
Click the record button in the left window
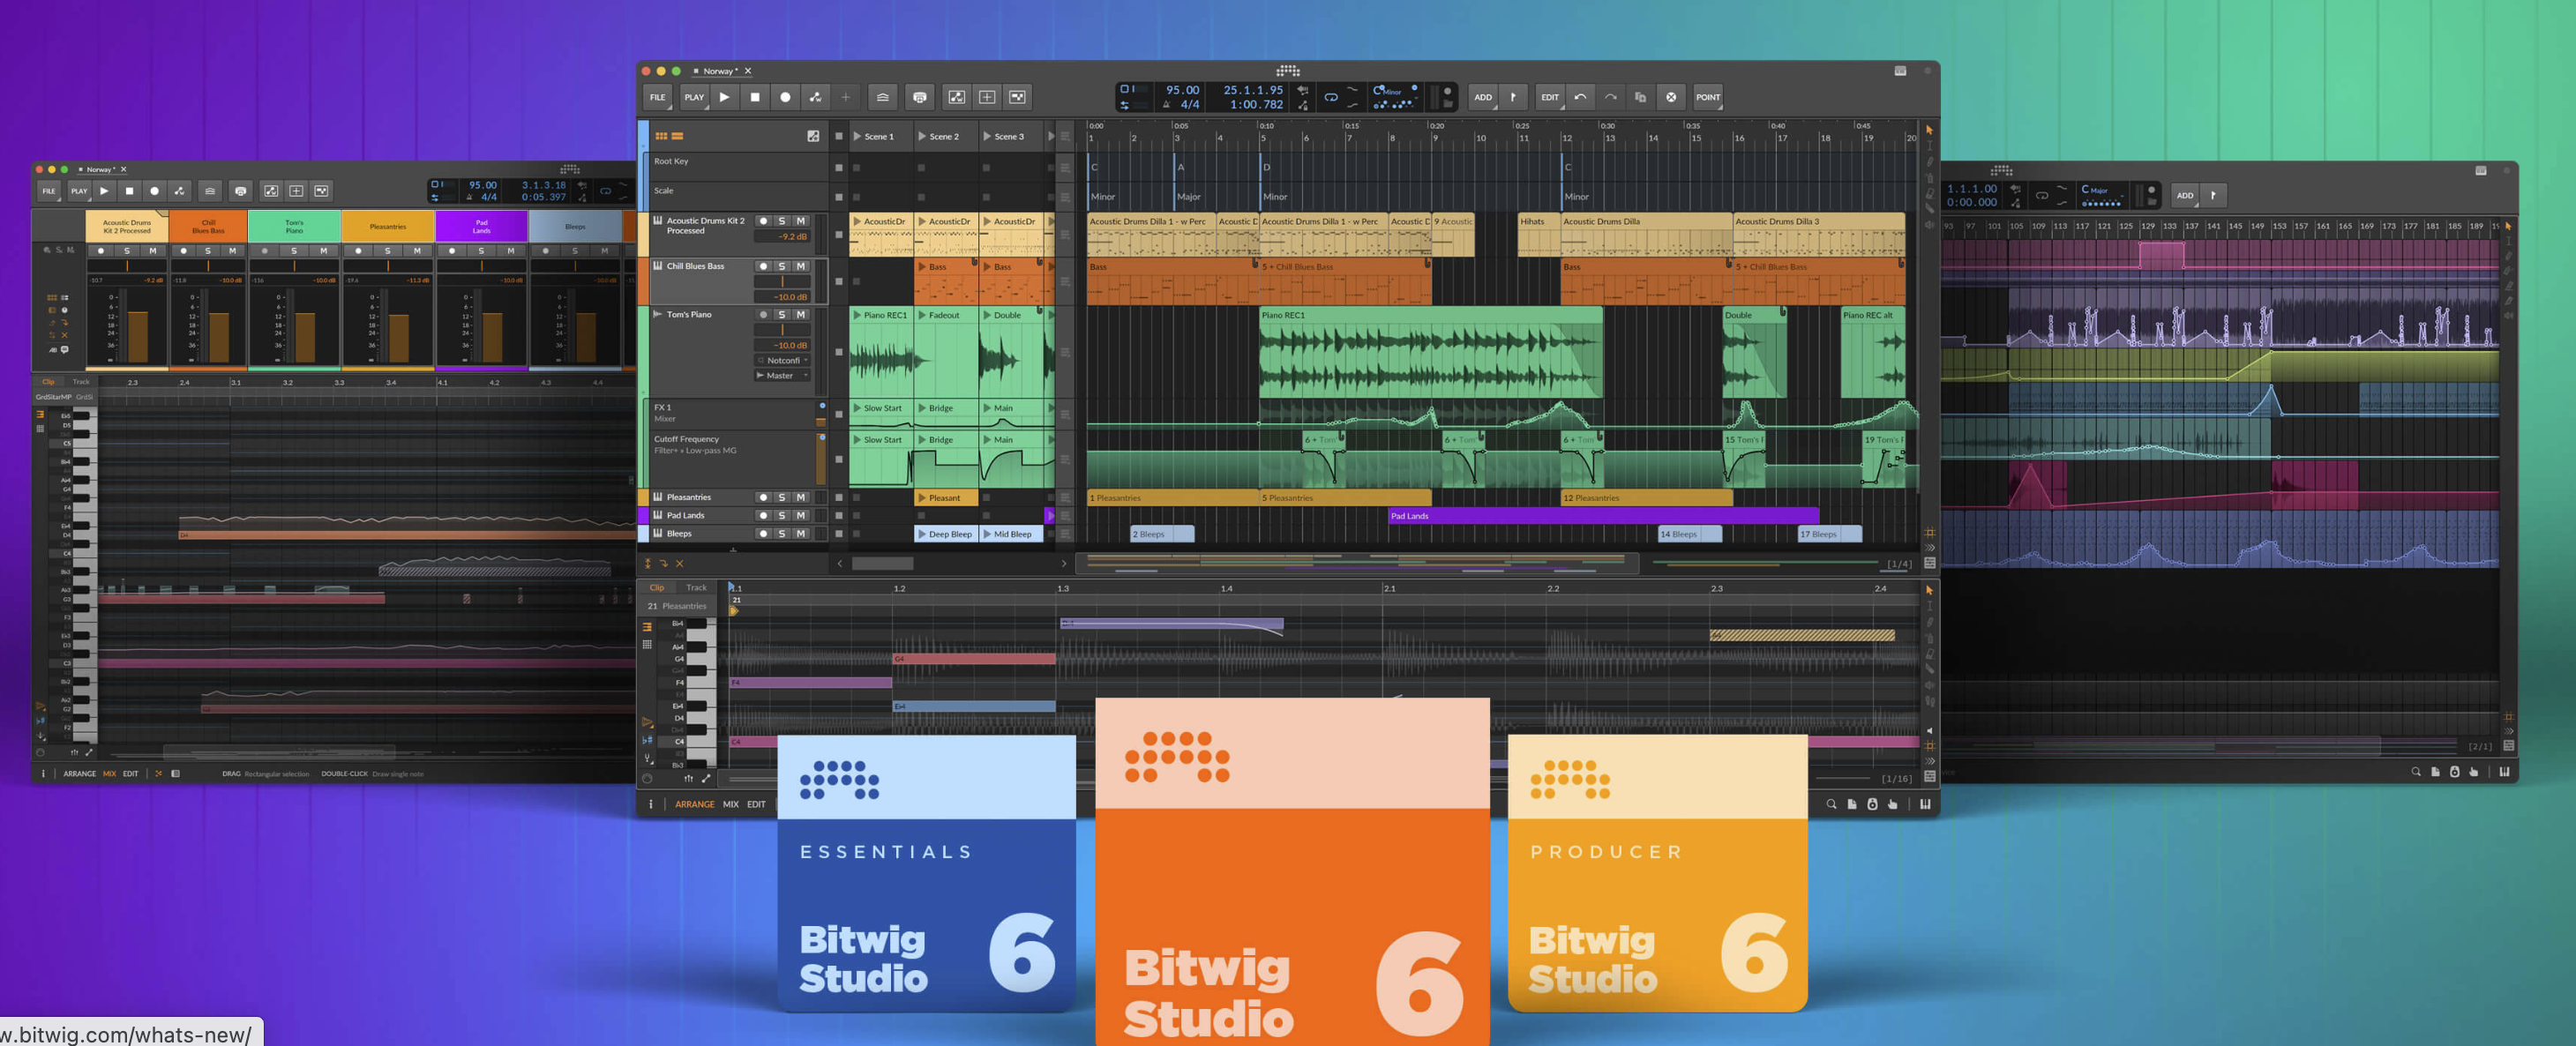coord(154,191)
